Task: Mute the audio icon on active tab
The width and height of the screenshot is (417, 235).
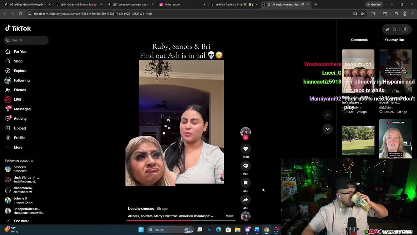Action: (303, 5)
